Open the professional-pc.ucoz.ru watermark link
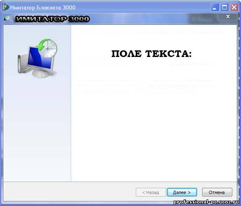Viewport: 241px width, 206px height. pyautogui.click(x=206, y=202)
